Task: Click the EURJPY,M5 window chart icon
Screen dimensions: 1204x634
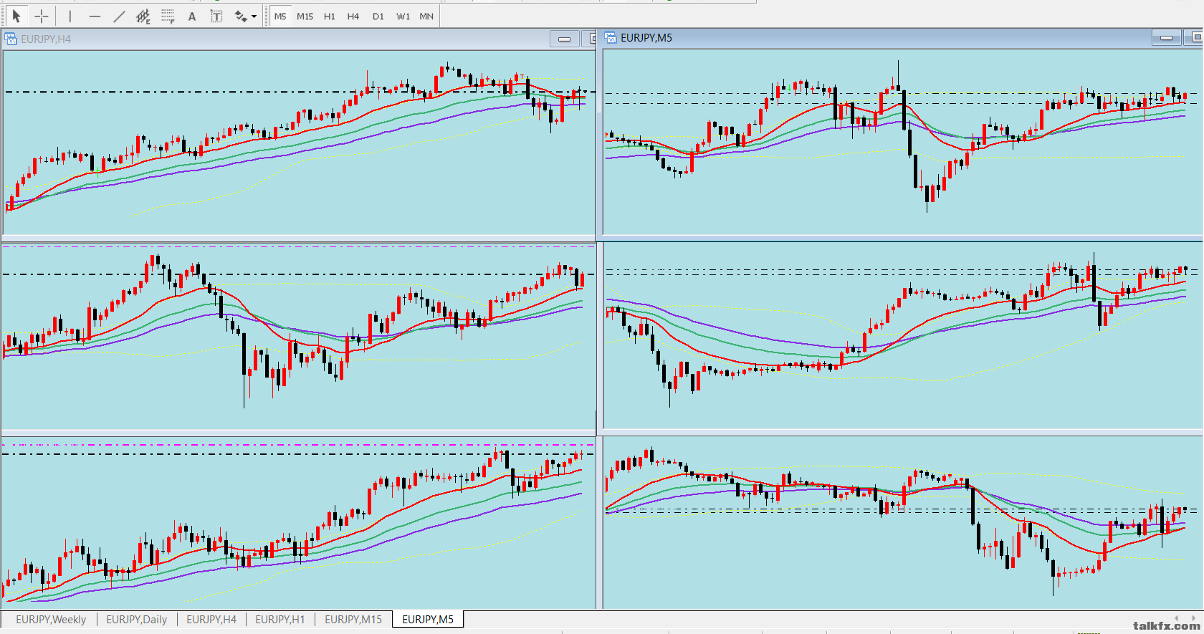Action: click(611, 38)
